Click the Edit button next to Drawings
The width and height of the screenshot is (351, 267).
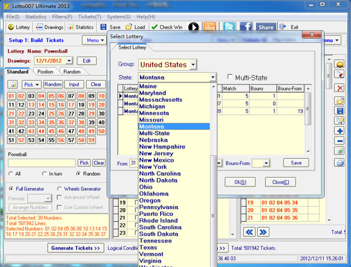click(x=87, y=61)
